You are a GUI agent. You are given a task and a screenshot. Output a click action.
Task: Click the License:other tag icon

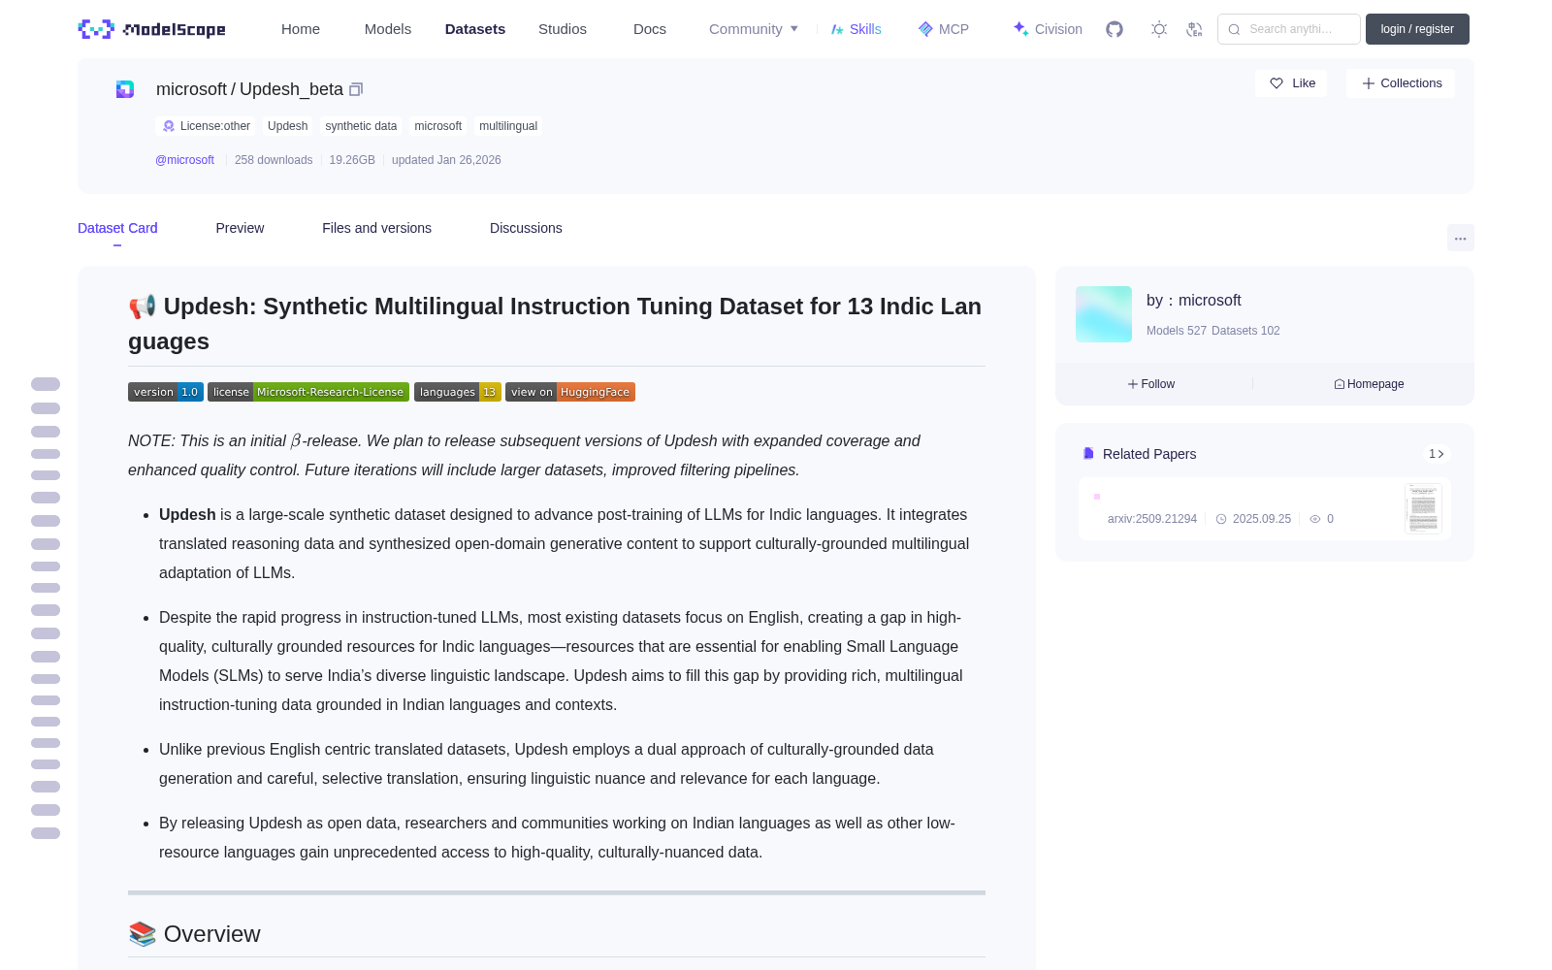point(169,126)
